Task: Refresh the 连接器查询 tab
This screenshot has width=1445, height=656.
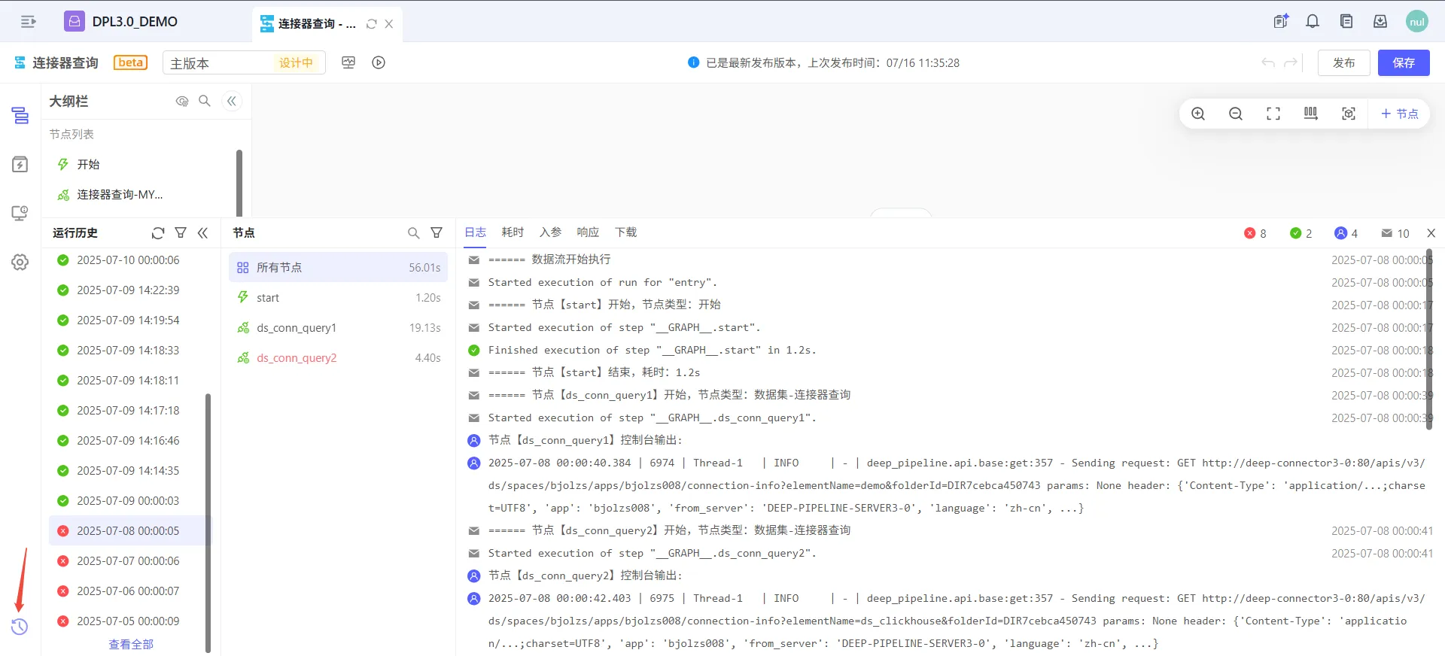Action: click(x=371, y=24)
